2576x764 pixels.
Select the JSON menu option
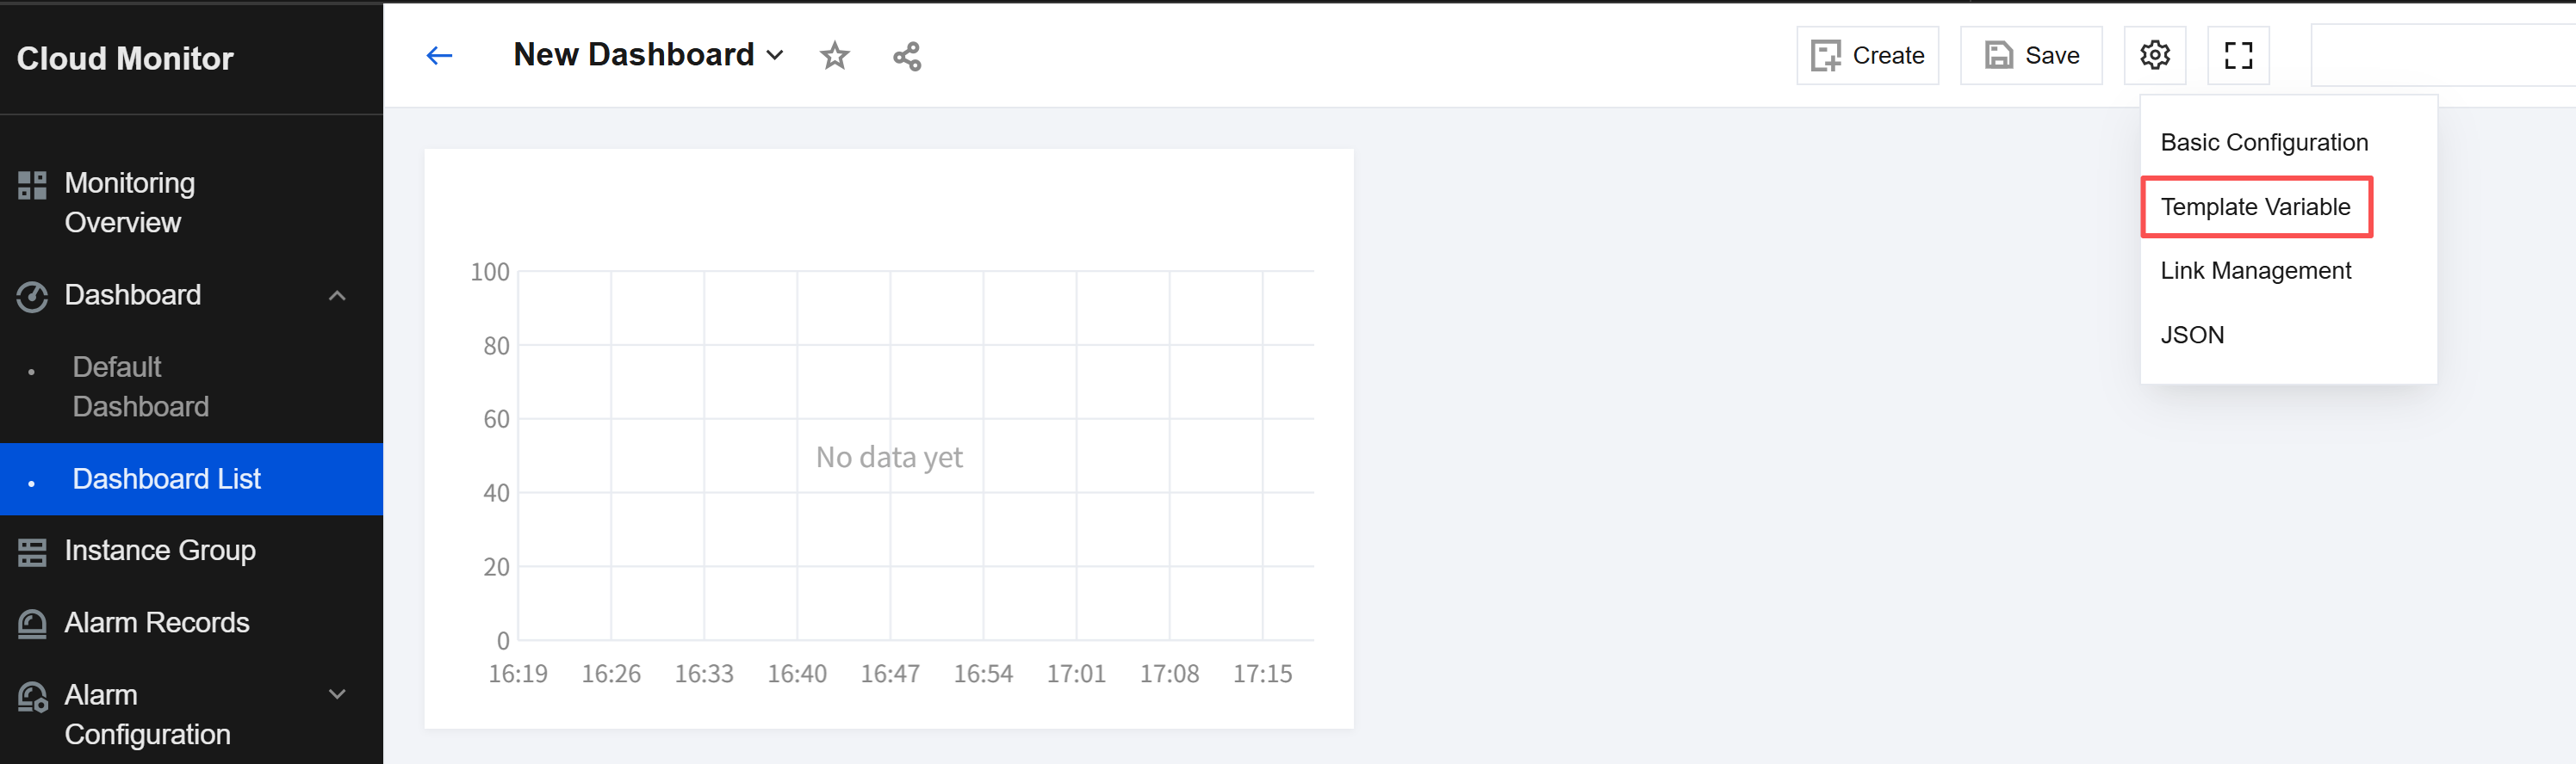2192,335
